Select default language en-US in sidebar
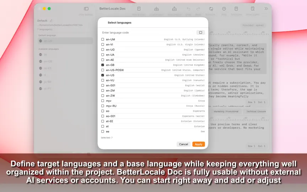Image resolution: width=307 pixels, height=192 pixels. pos(65,41)
